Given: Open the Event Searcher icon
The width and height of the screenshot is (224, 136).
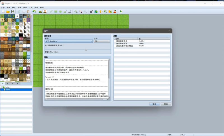Looking at the screenshot, I should pos(106,11).
